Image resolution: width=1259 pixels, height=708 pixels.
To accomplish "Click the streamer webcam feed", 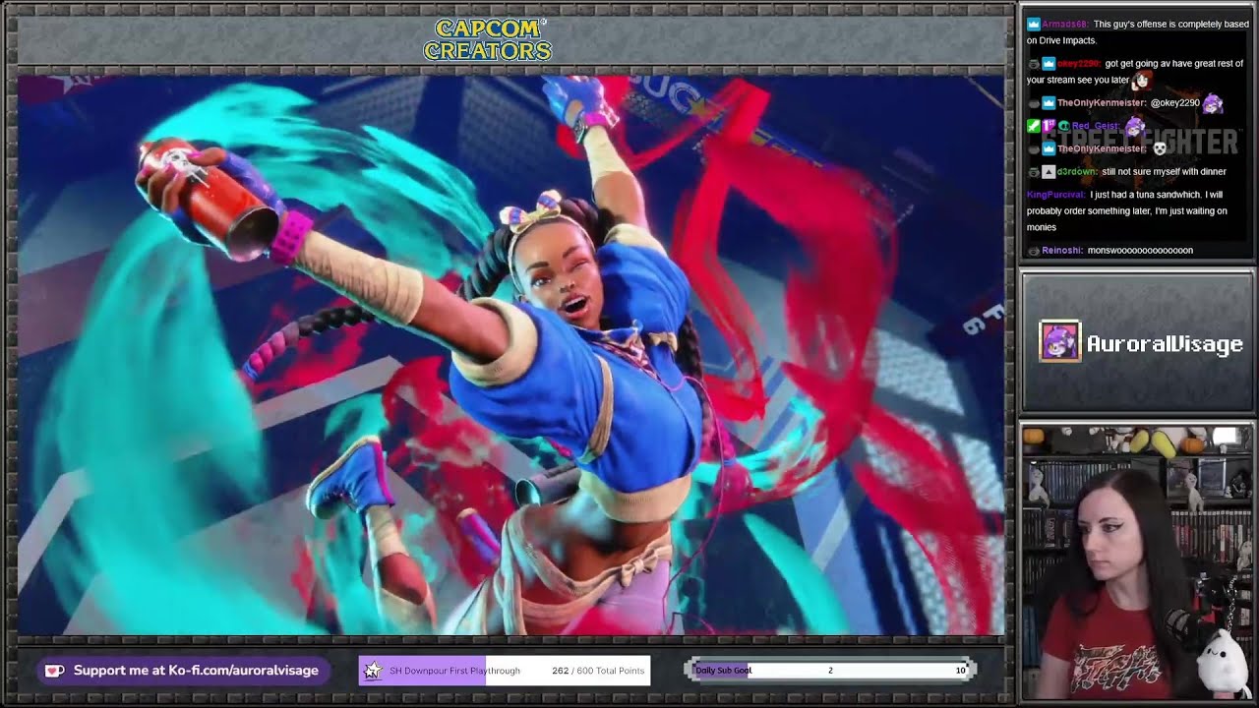I will 1137,561.
